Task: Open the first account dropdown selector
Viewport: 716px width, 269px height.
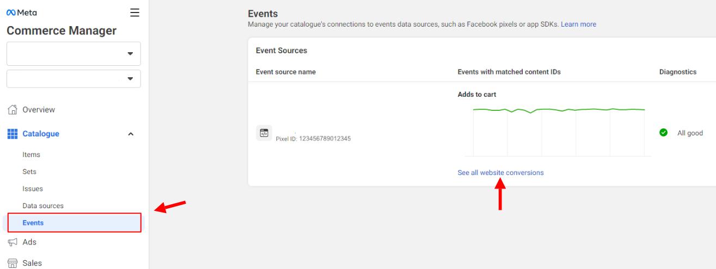Action: (74, 54)
